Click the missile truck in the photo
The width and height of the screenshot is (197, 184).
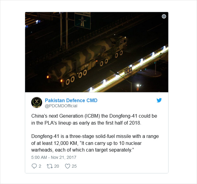[88, 60]
